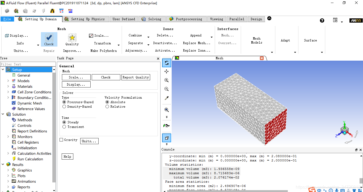This screenshot has height=192, width=363.
Task: Select Pressure-Based solver type
Action: point(64,102)
